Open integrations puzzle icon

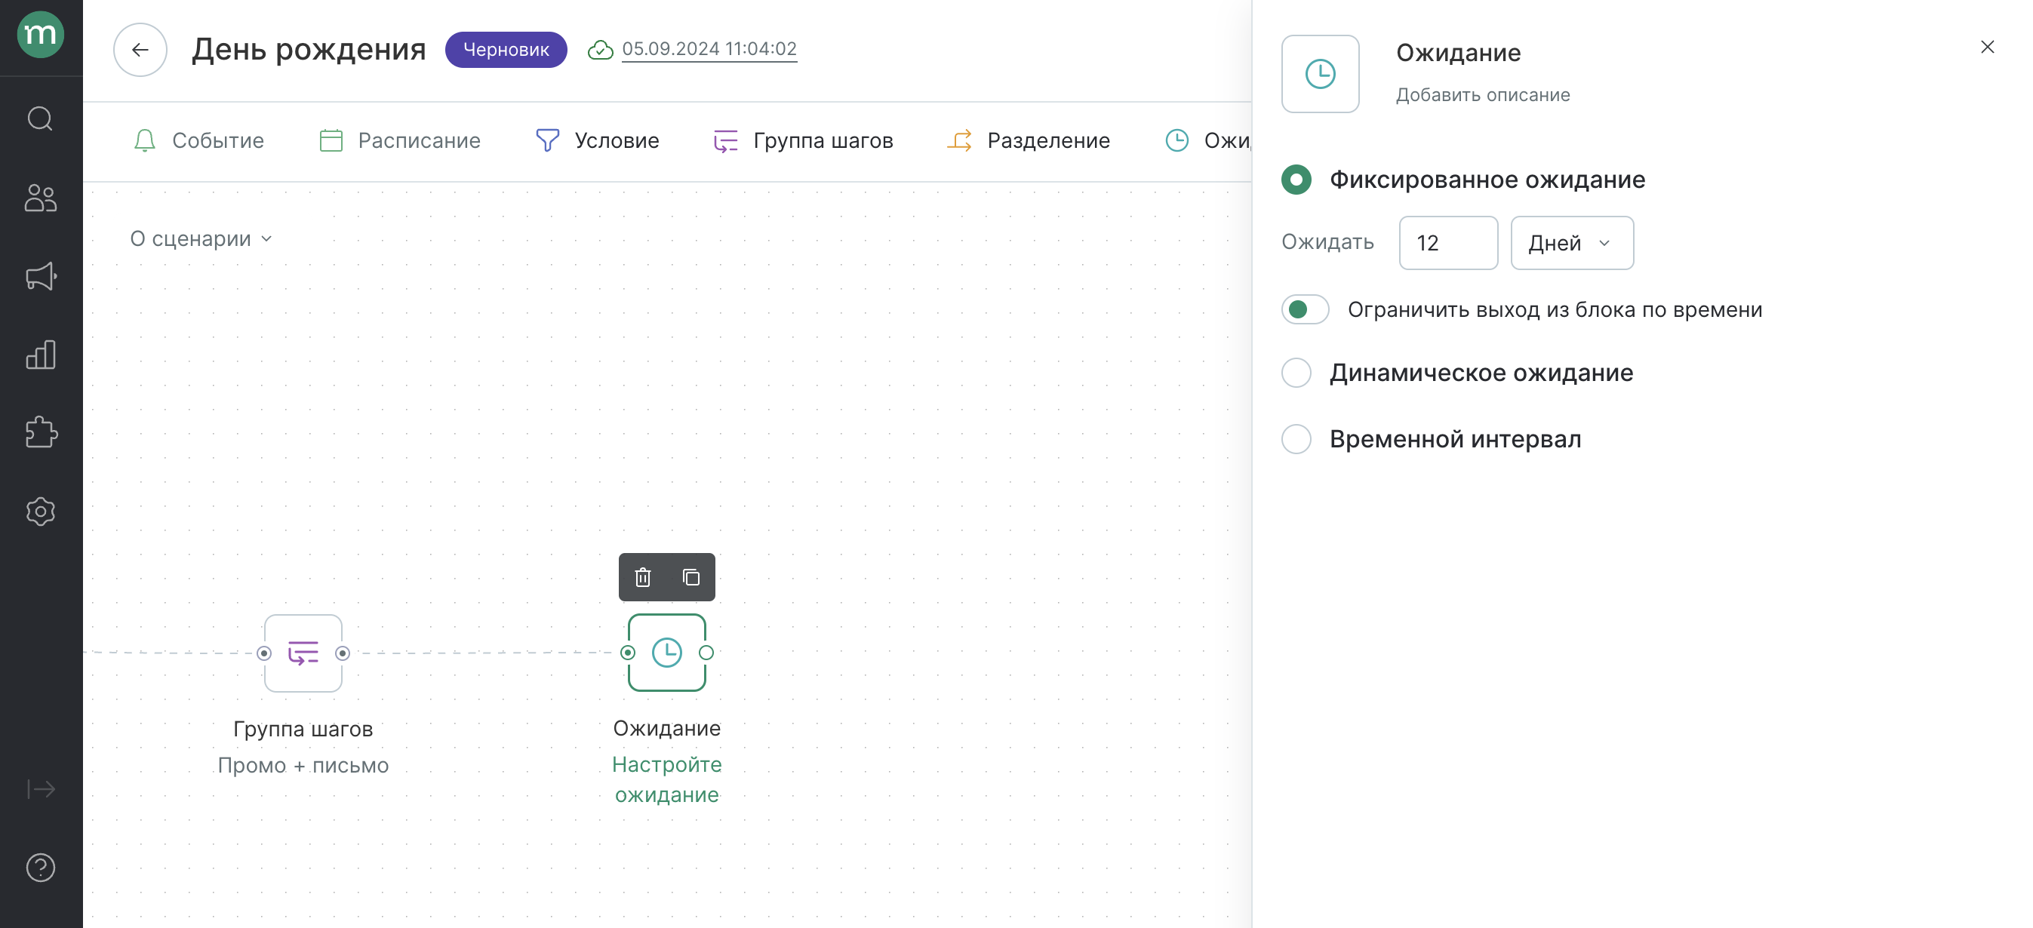[40, 432]
